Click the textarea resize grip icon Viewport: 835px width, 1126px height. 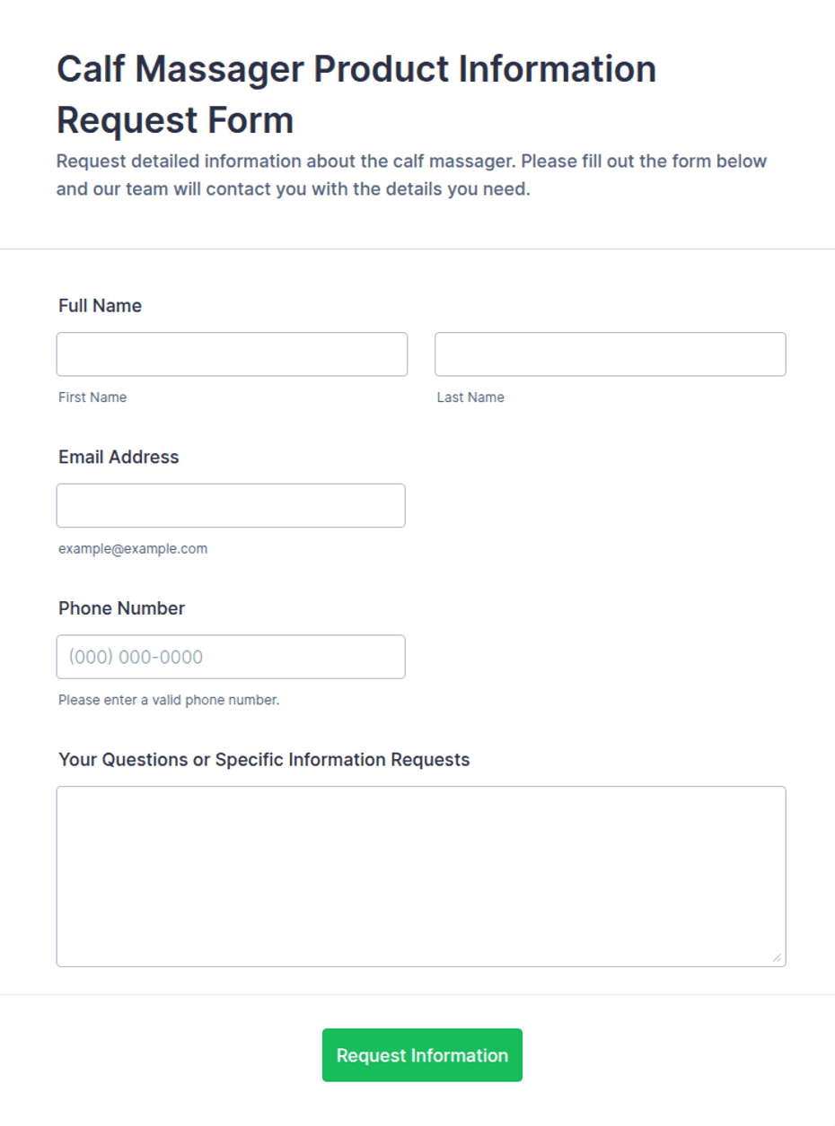pyautogui.click(x=777, y=957)
